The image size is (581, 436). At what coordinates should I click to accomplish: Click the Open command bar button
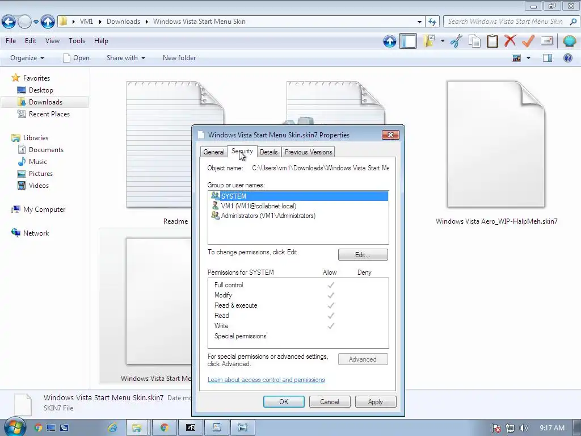[x=77, y=58]
